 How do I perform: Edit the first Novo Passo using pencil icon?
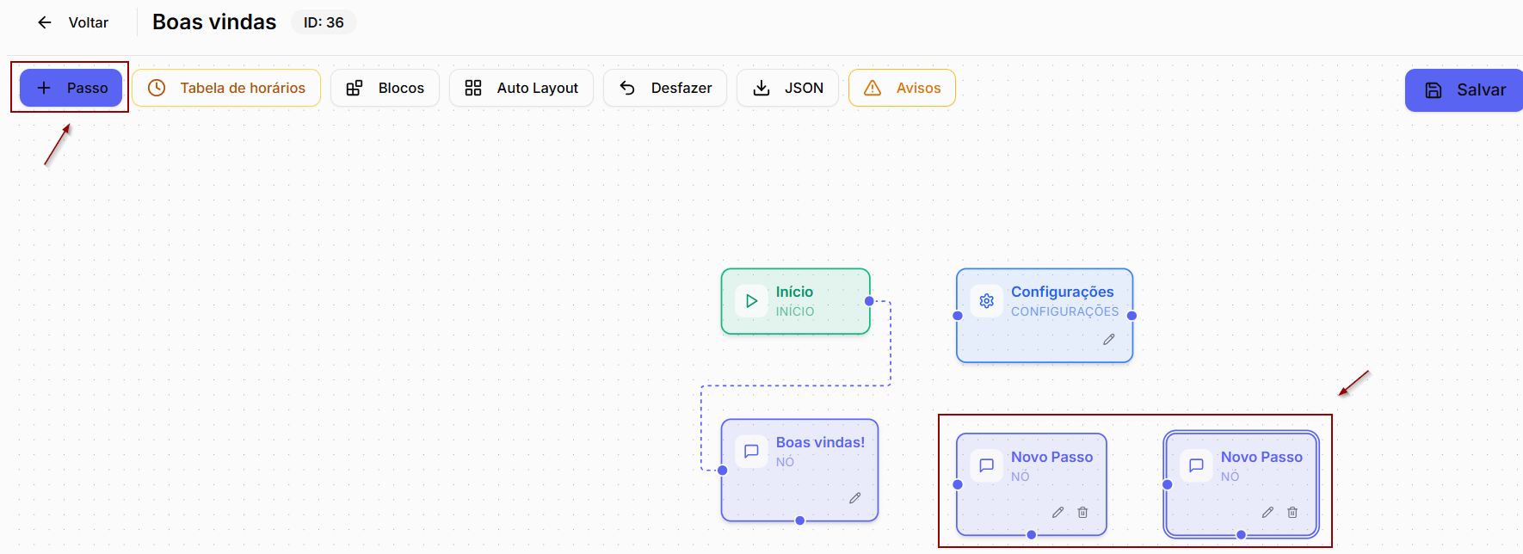(1058, 513)
